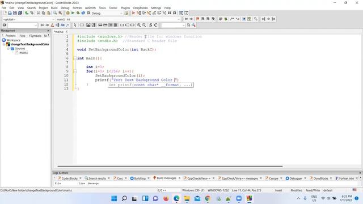The width and height of the screenshot is (363, 204).
Task: Click the Save all files icon
Action: tap(20, 13)
